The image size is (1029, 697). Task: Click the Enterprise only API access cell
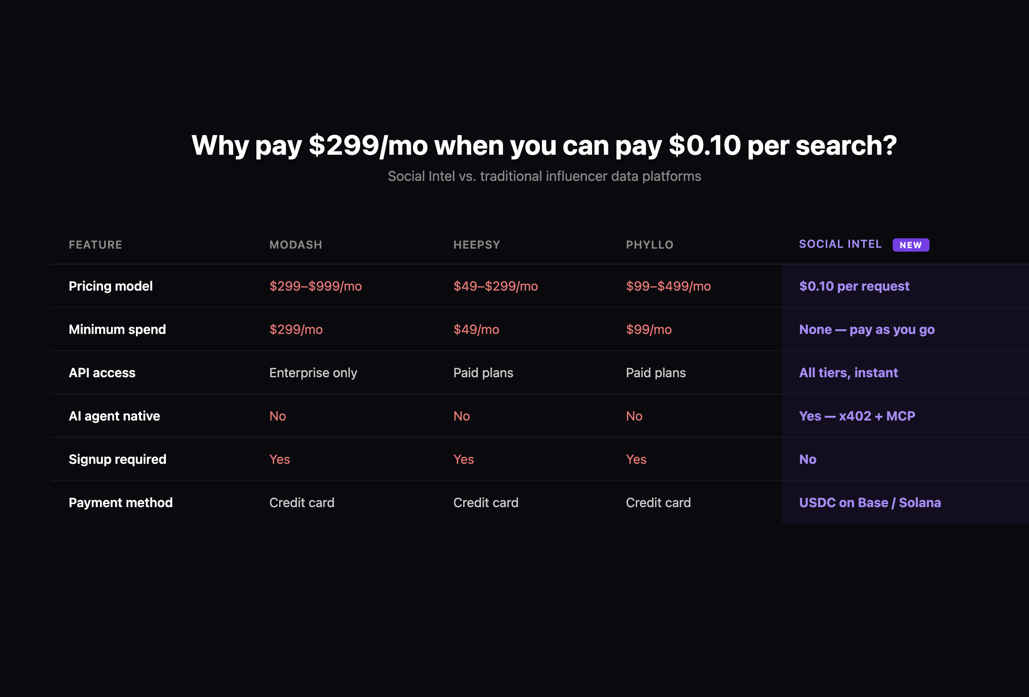click(x=313, y=373)
